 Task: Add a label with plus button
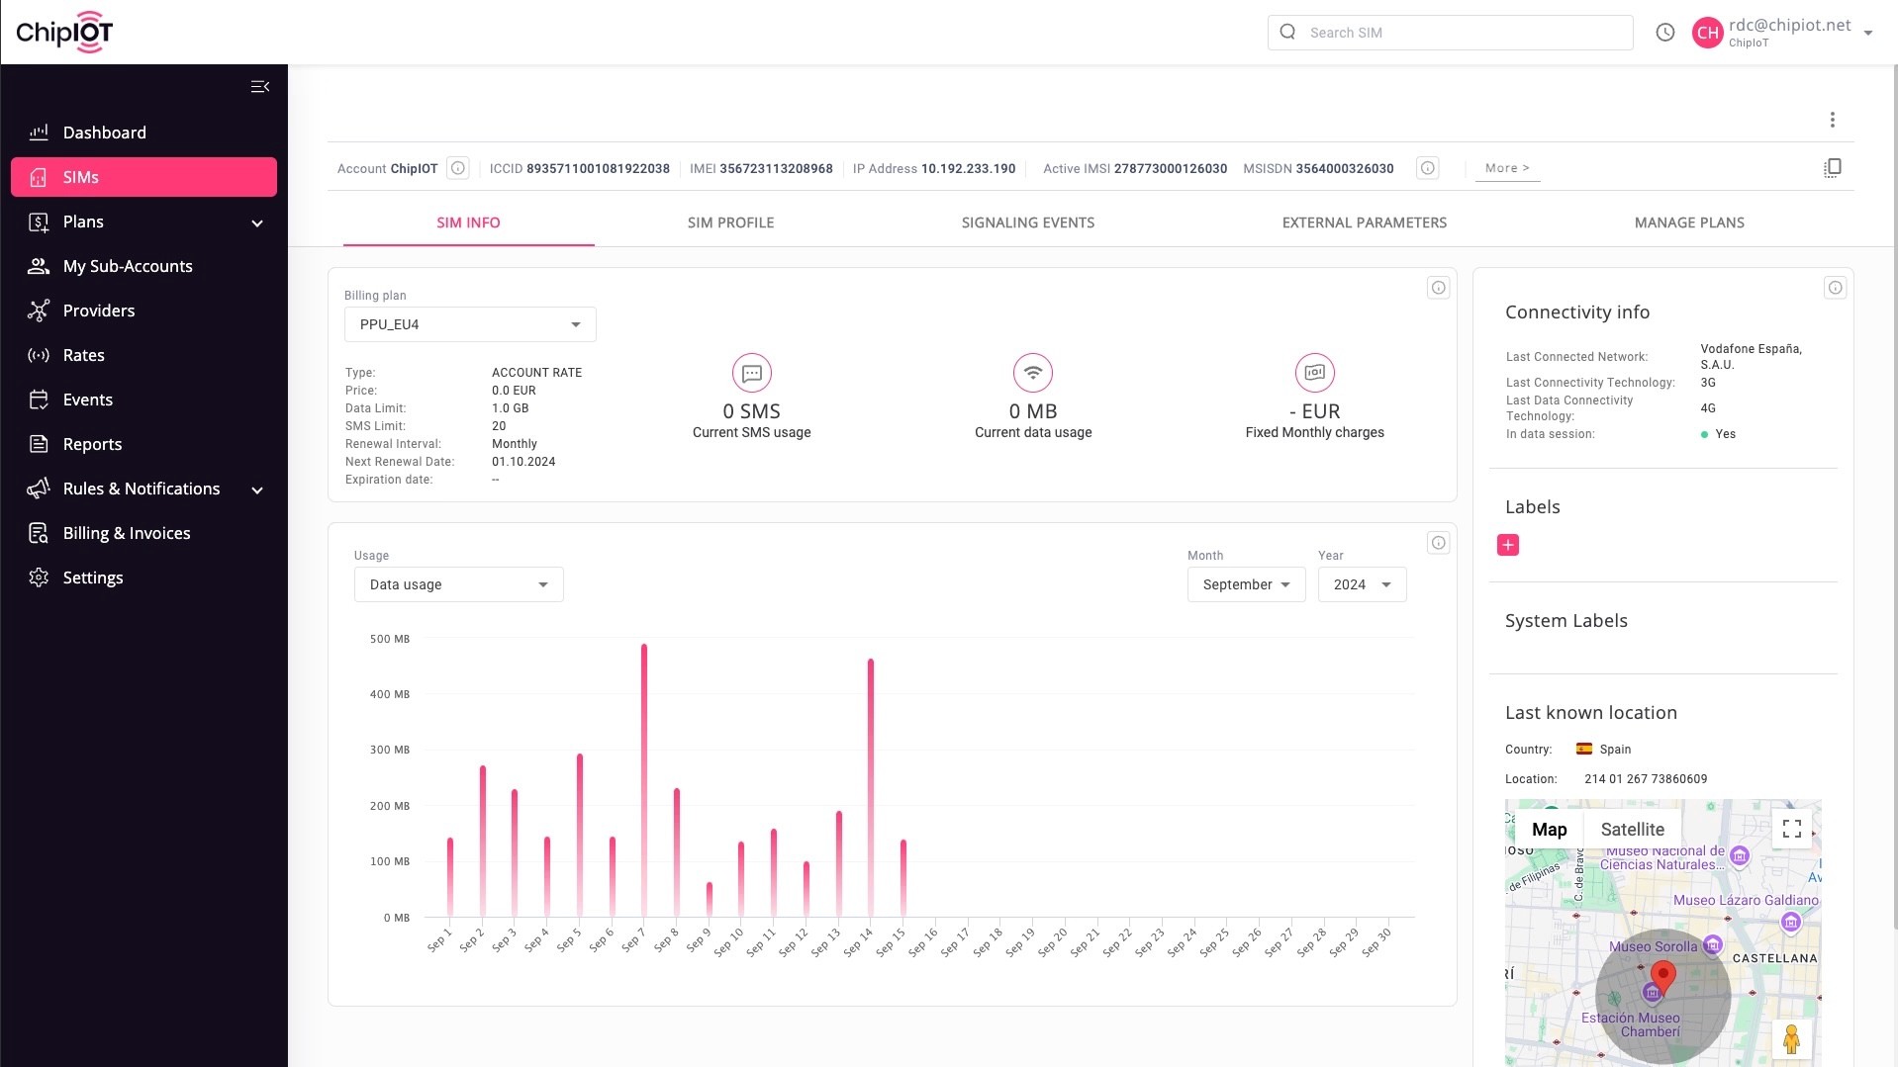tap(1508, 545)
